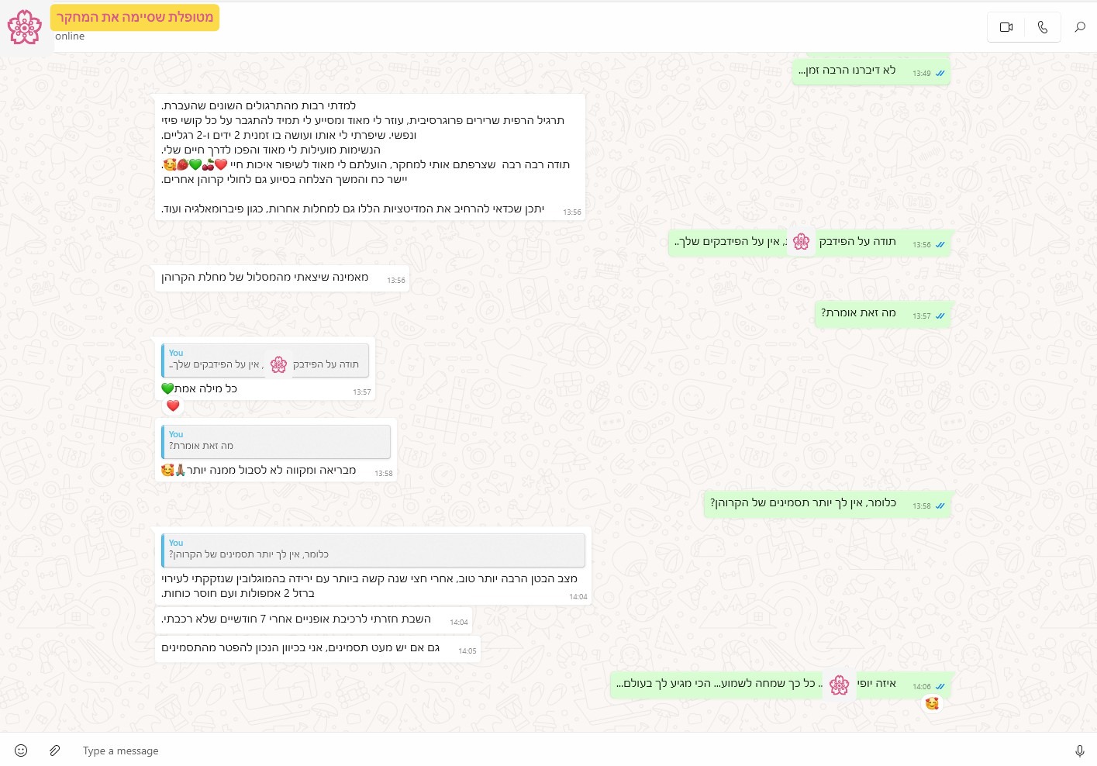Click the attach file paperclip
This screenshot has width=1097, height=766.
click(x=55, y=750)
